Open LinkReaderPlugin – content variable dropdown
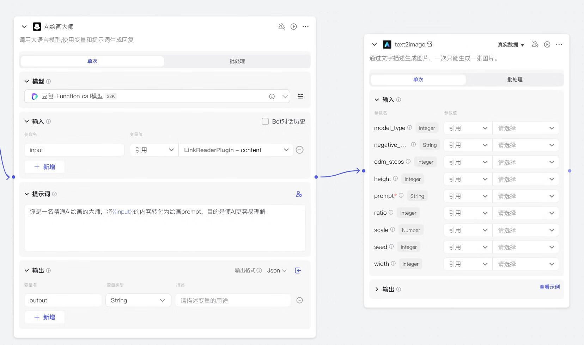The image size is (584, 345). (x=236, y=150)
